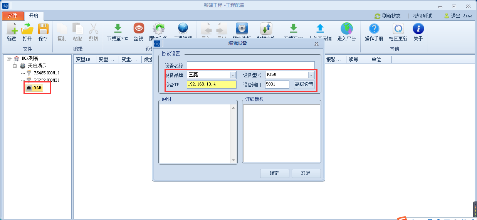This screenshot has height=220, width=477.
Task: Click the upload to cloud blue arrow icon
Action: pos(320,29)
